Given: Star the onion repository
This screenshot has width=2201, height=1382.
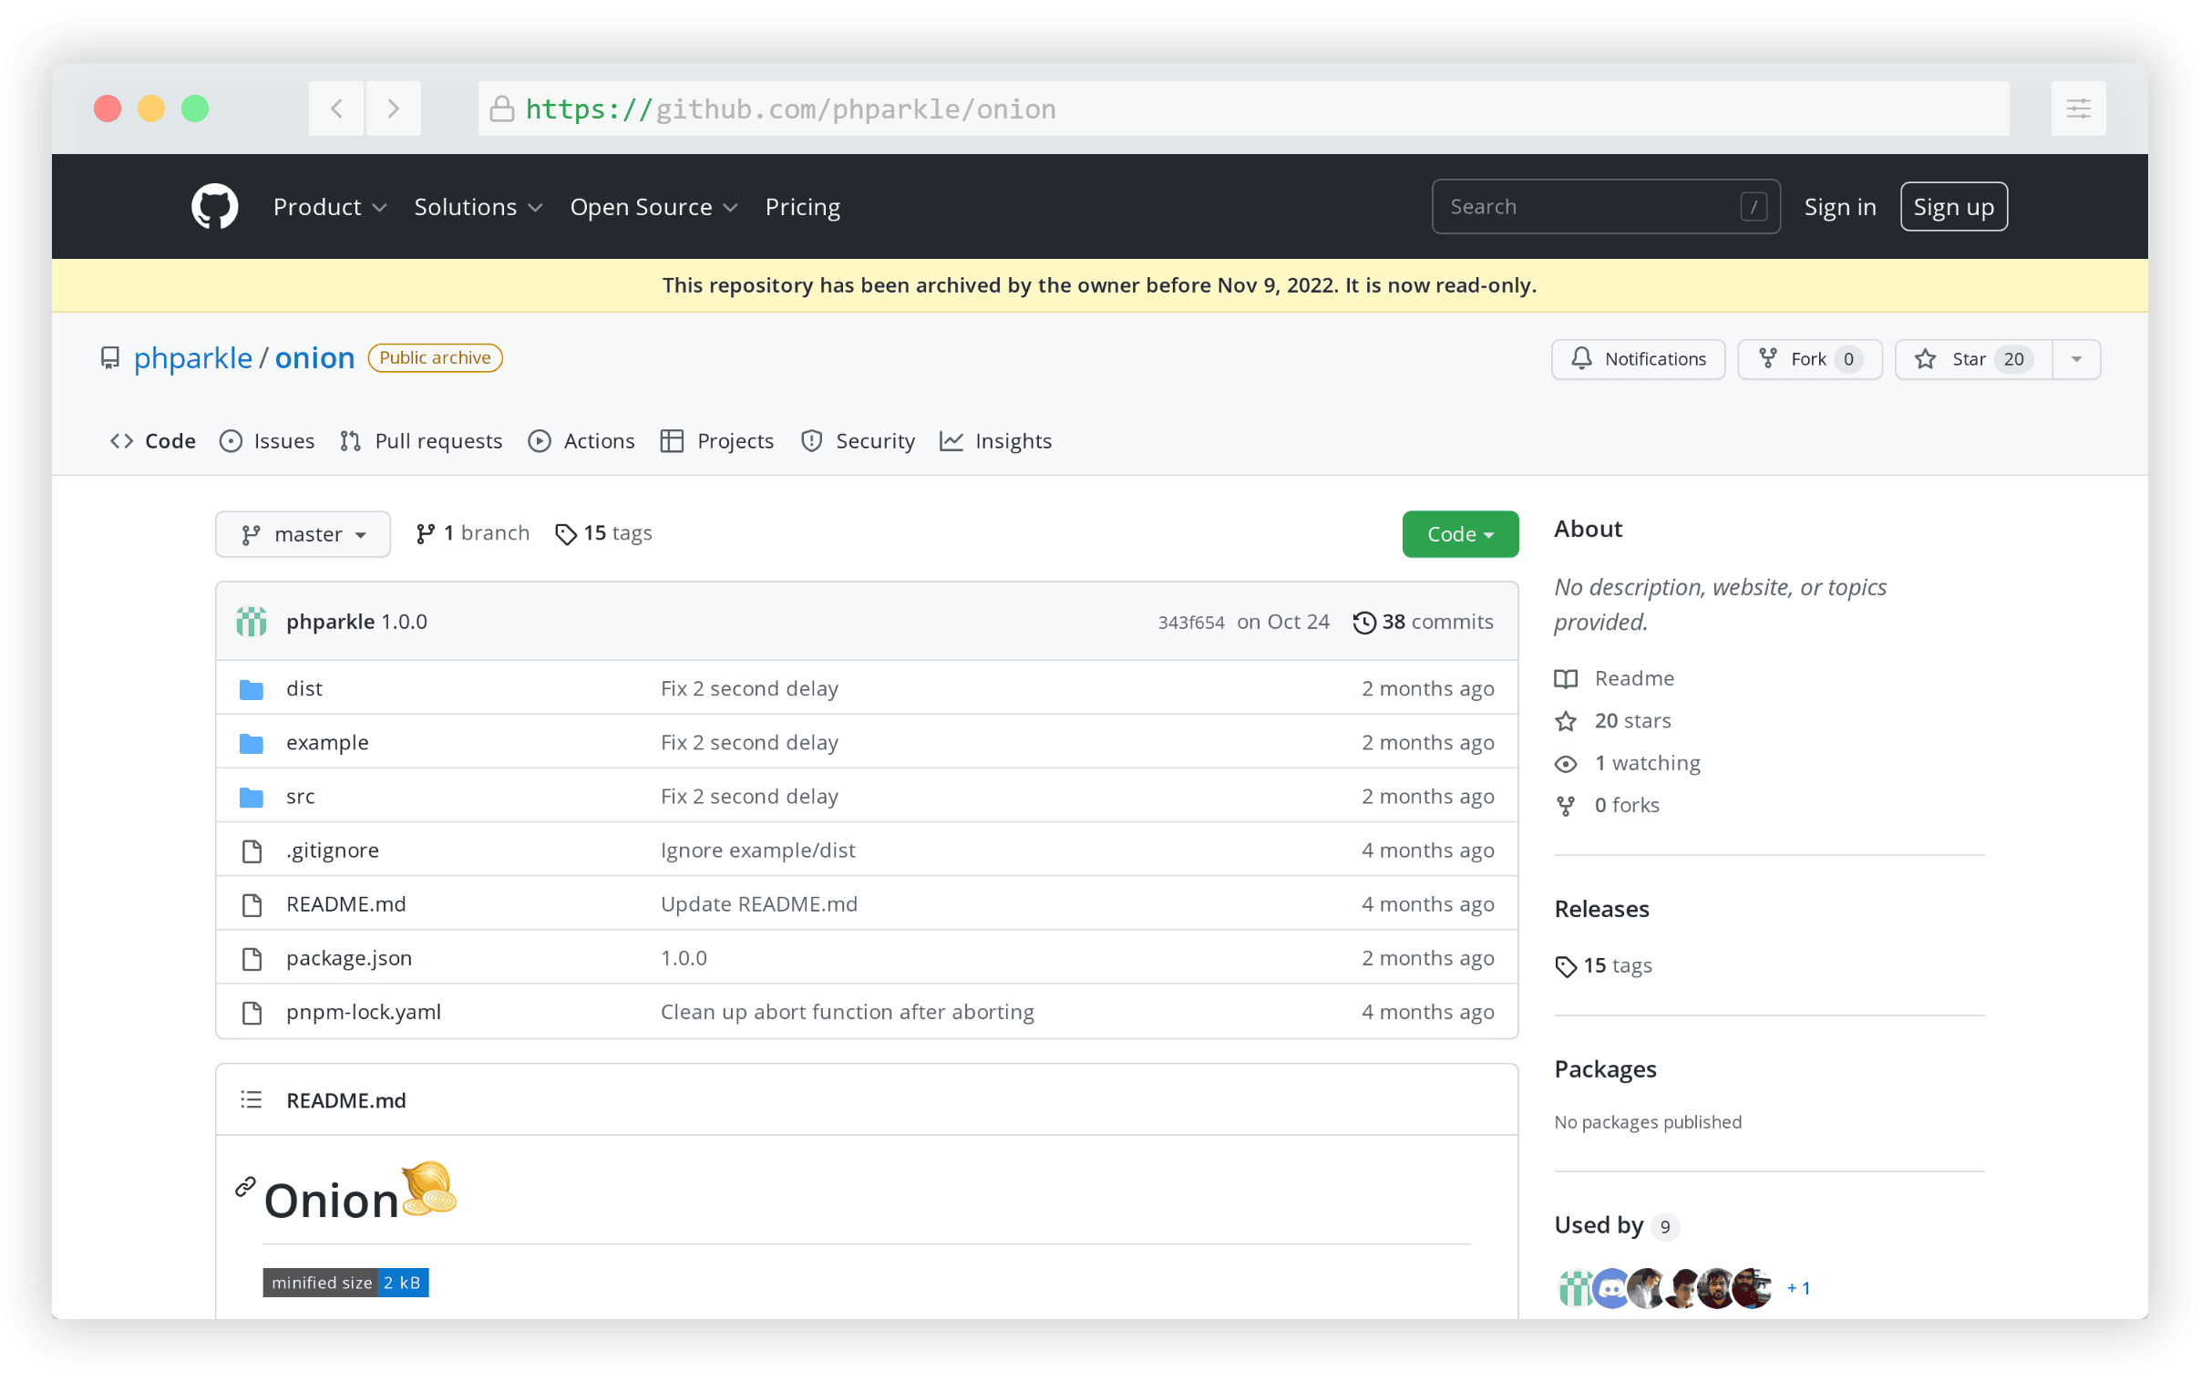Looking at the screenshot, I should tap(1972, 359).
